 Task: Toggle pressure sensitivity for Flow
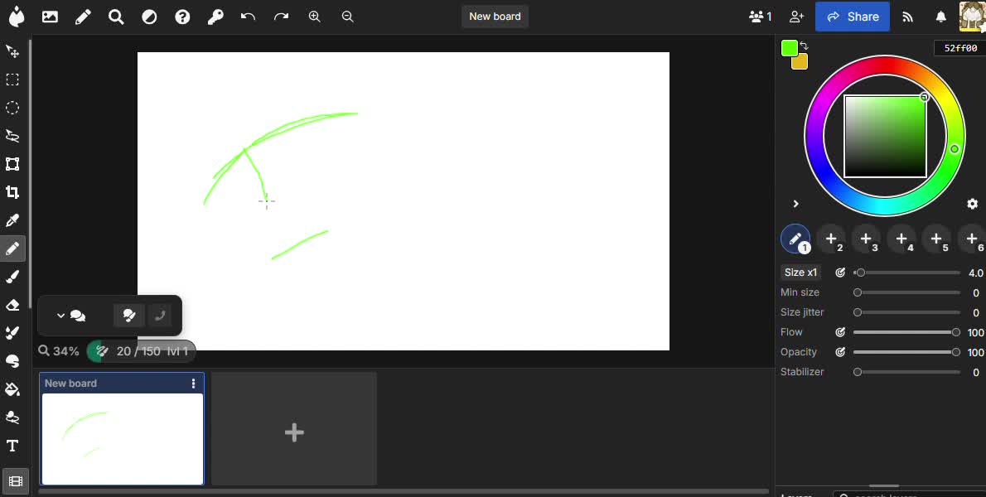coord(840,332)
